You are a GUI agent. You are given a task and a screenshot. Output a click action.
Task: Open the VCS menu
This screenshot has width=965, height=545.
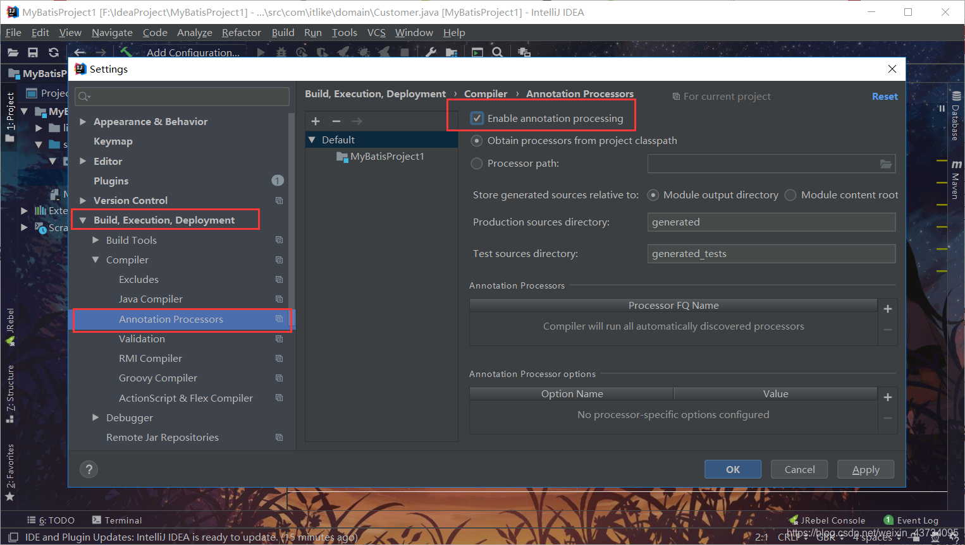tap(376, 32)
